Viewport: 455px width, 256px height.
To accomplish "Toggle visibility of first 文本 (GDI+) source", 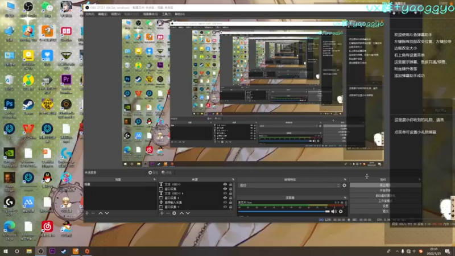I will [x=225, y=184].
